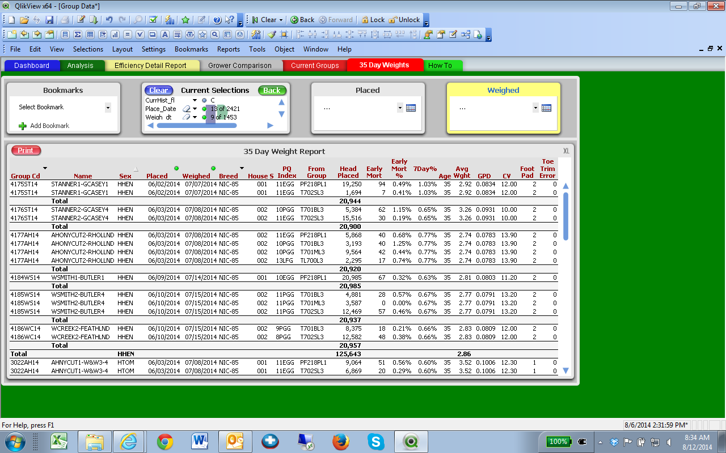
Task: Open Excel from the Windows taskbar
Action: (58, 441)
